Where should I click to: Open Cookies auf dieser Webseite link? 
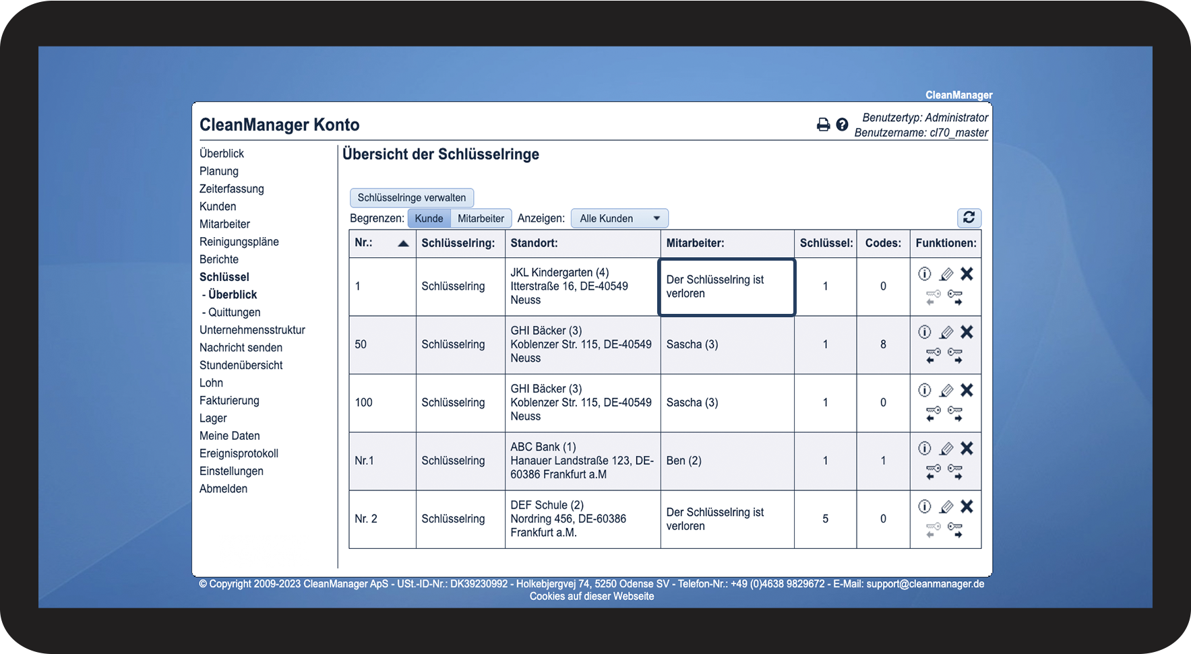coord(591,596)
